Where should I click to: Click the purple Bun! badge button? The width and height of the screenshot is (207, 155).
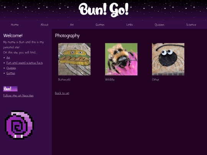[10, 89]
